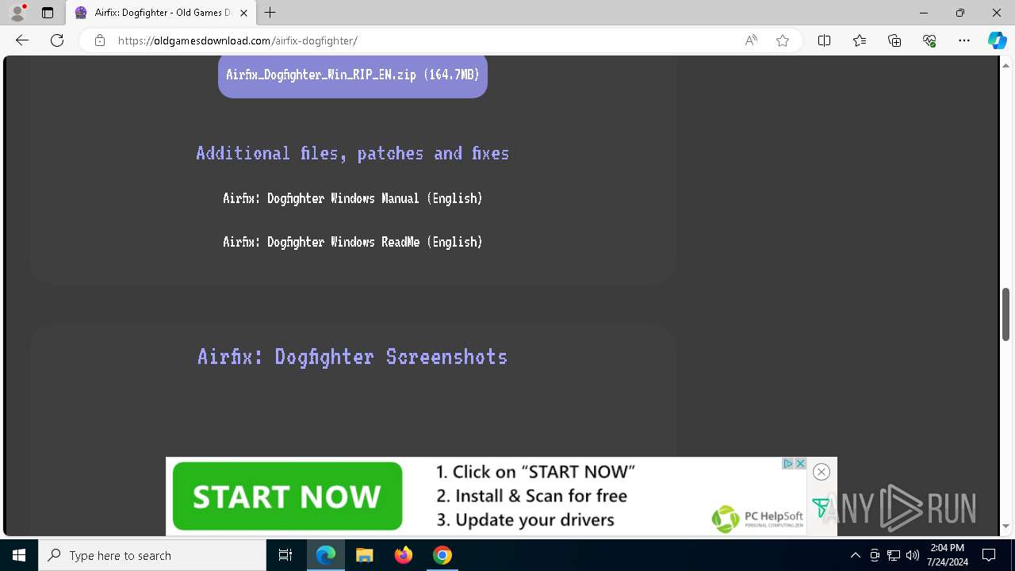Open Task View
Screen dimensions: 1015x571
285,555
